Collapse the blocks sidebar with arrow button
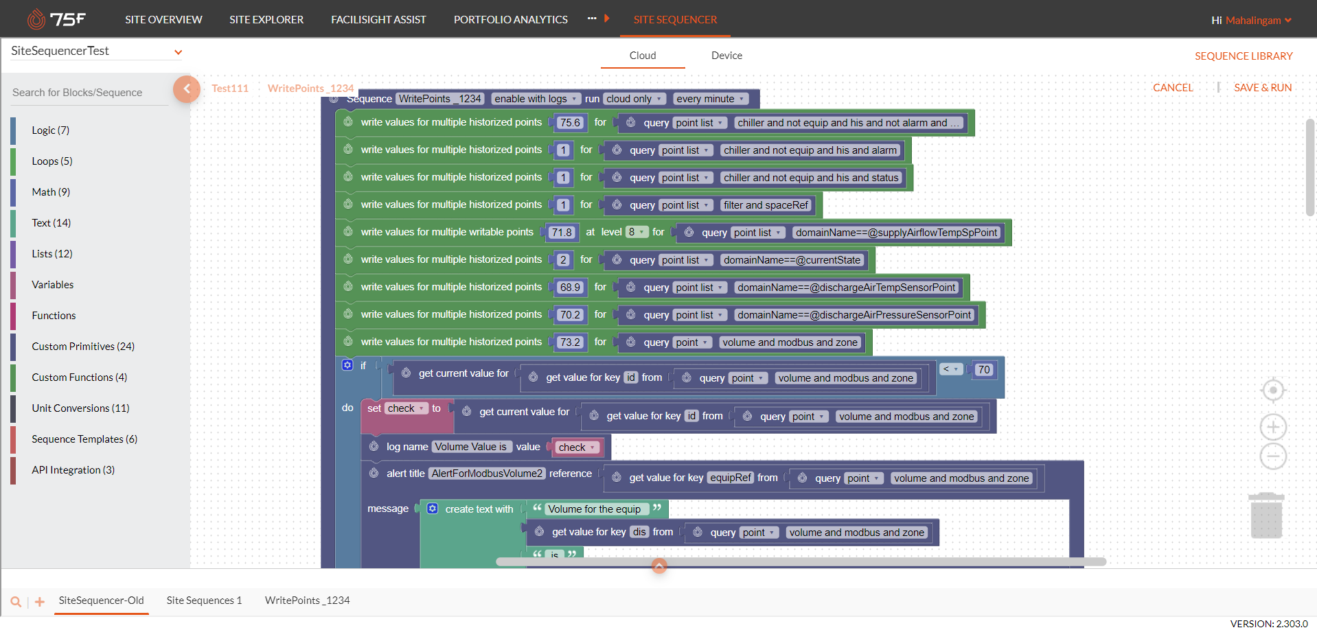1317x630 pixels. point(186,89)
